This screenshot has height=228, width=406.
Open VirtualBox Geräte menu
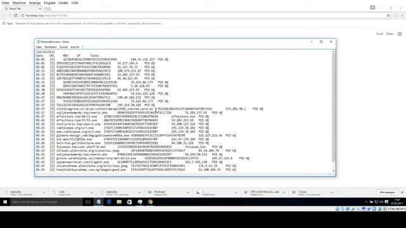[x=63, y=3]
